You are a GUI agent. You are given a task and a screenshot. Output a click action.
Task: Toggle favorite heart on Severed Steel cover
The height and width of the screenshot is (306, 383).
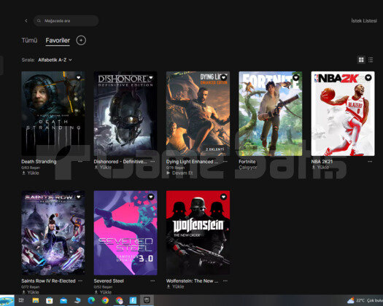click(x=151, y=197)
